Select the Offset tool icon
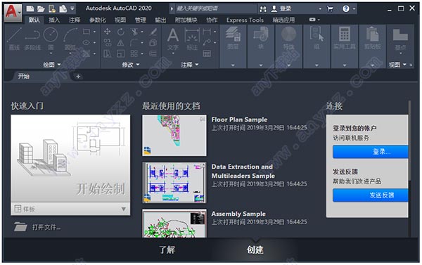This screenshot has width=422, height=265. (153, 53)
